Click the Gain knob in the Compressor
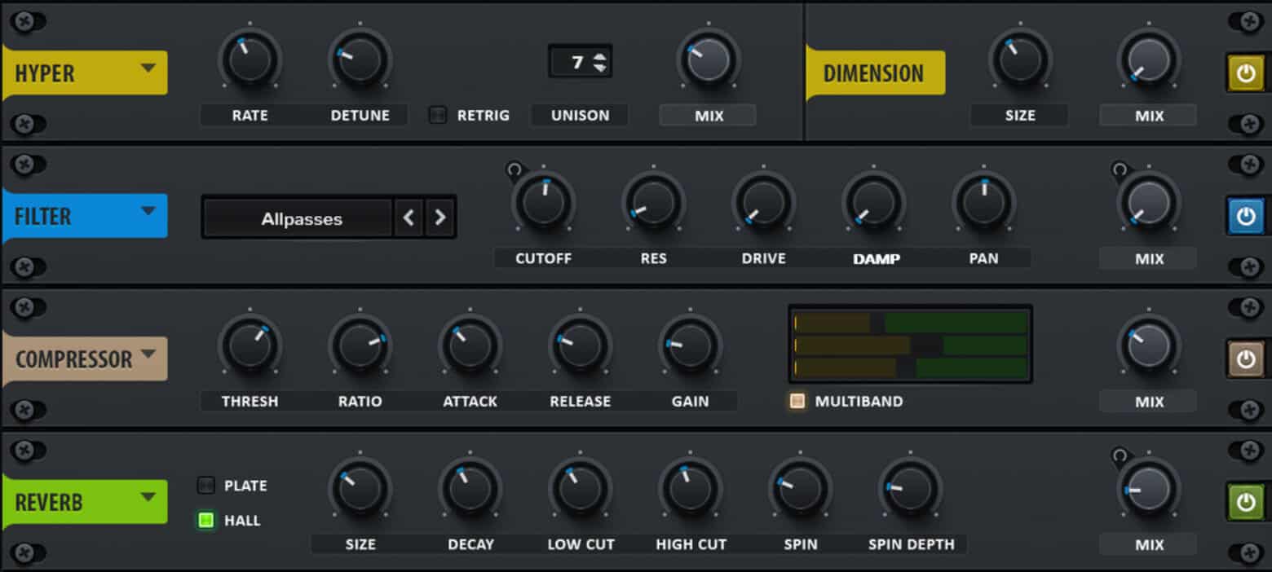Image resolution: width=1272 pixels, height=572 pixels. click(690, 345)
